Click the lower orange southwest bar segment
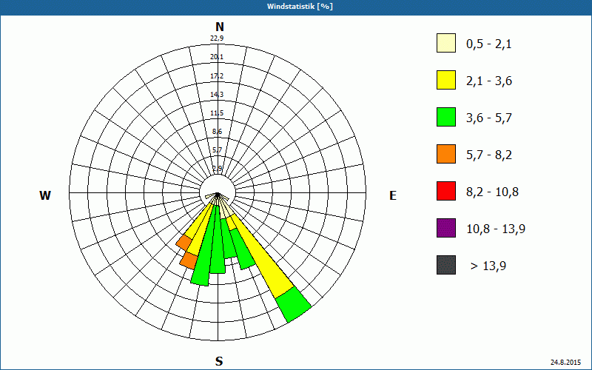 (x=189, y=260)
